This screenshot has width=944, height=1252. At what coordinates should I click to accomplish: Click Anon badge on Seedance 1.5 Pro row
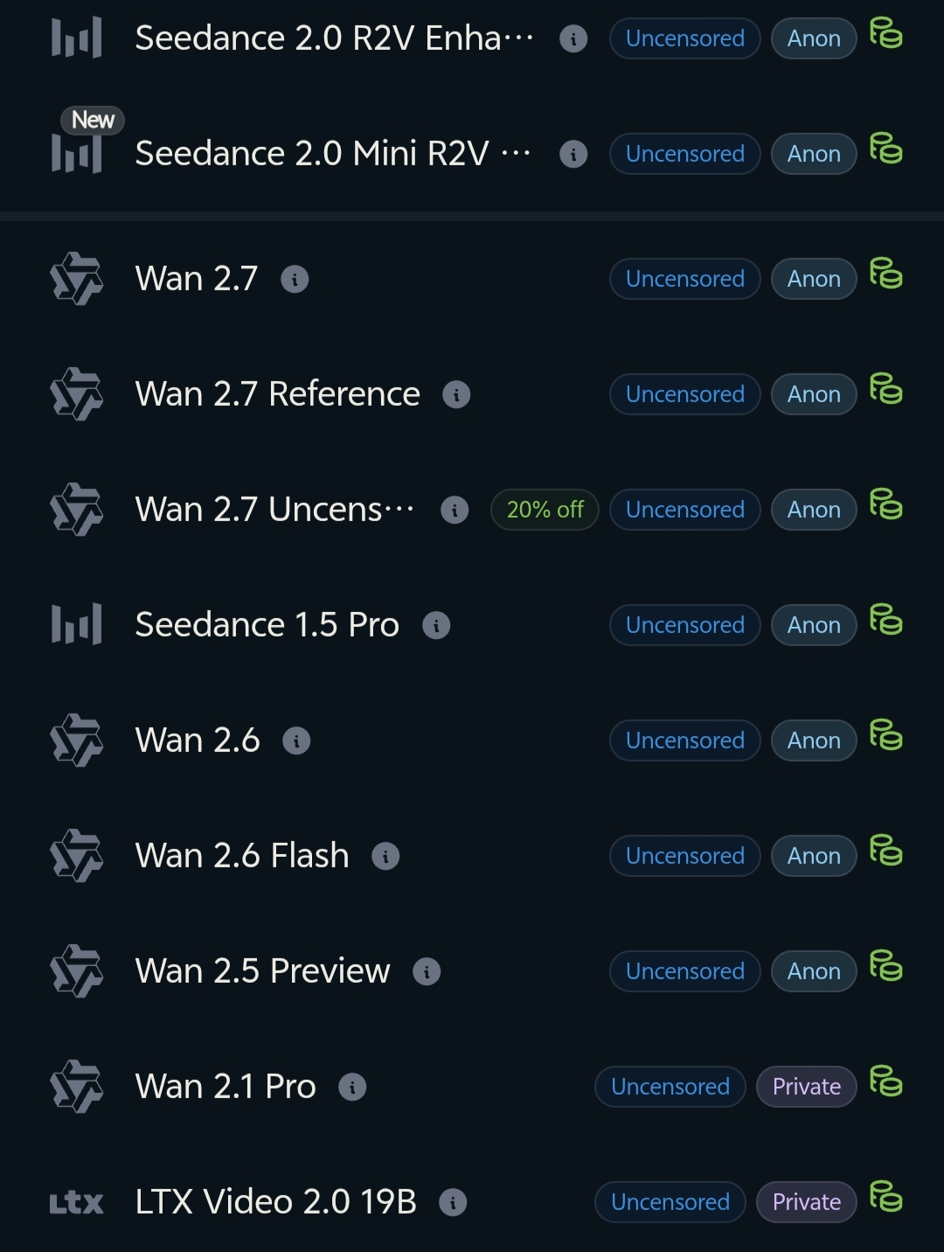coord(814,625)
